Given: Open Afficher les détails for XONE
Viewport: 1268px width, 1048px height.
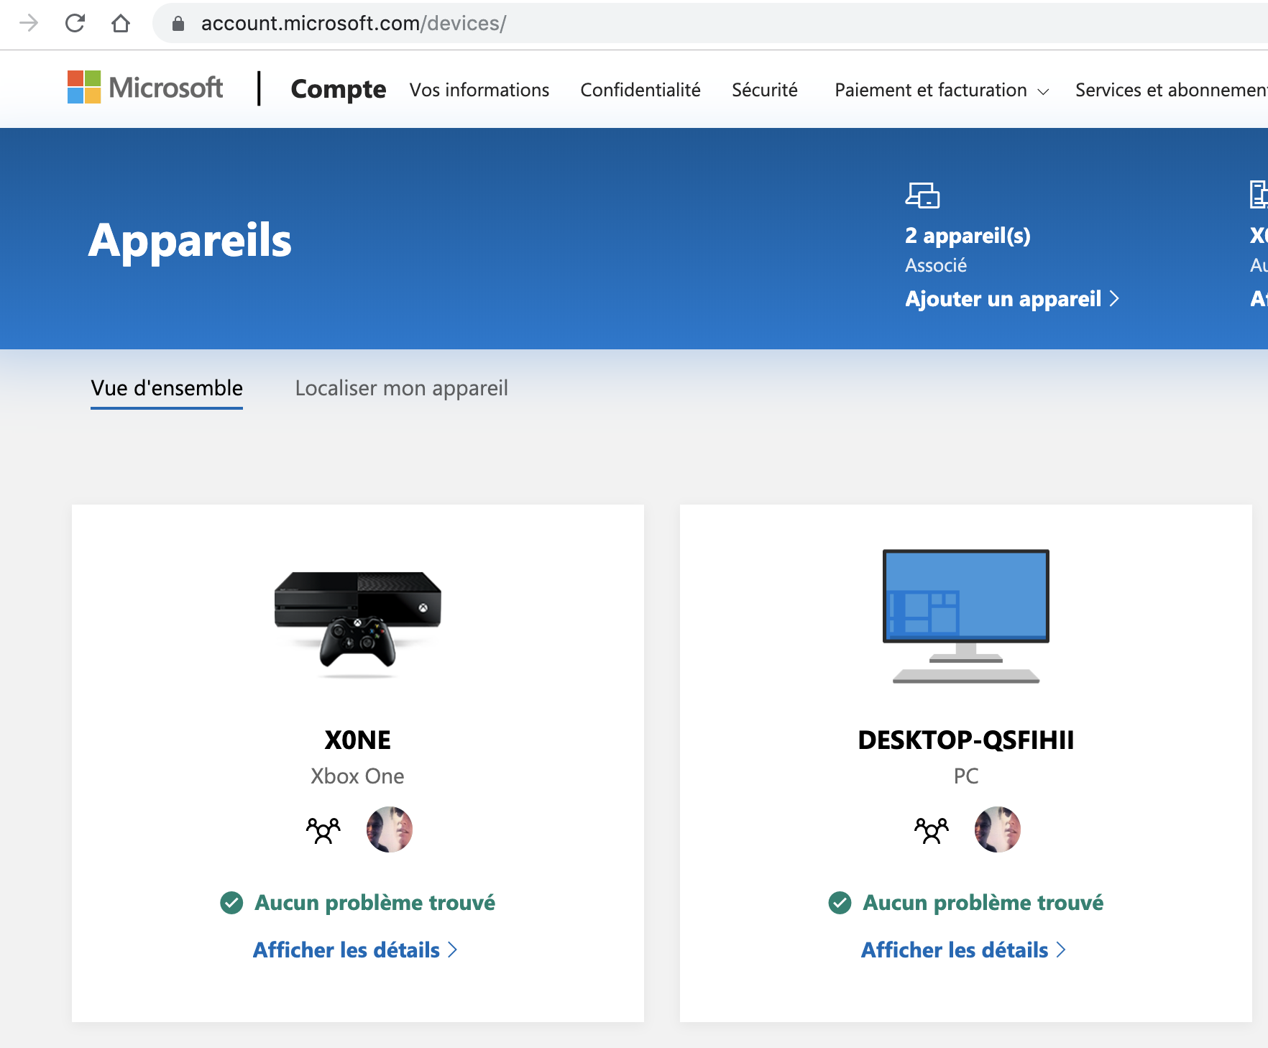Looking at the screenshot, I should click(355, 950).
